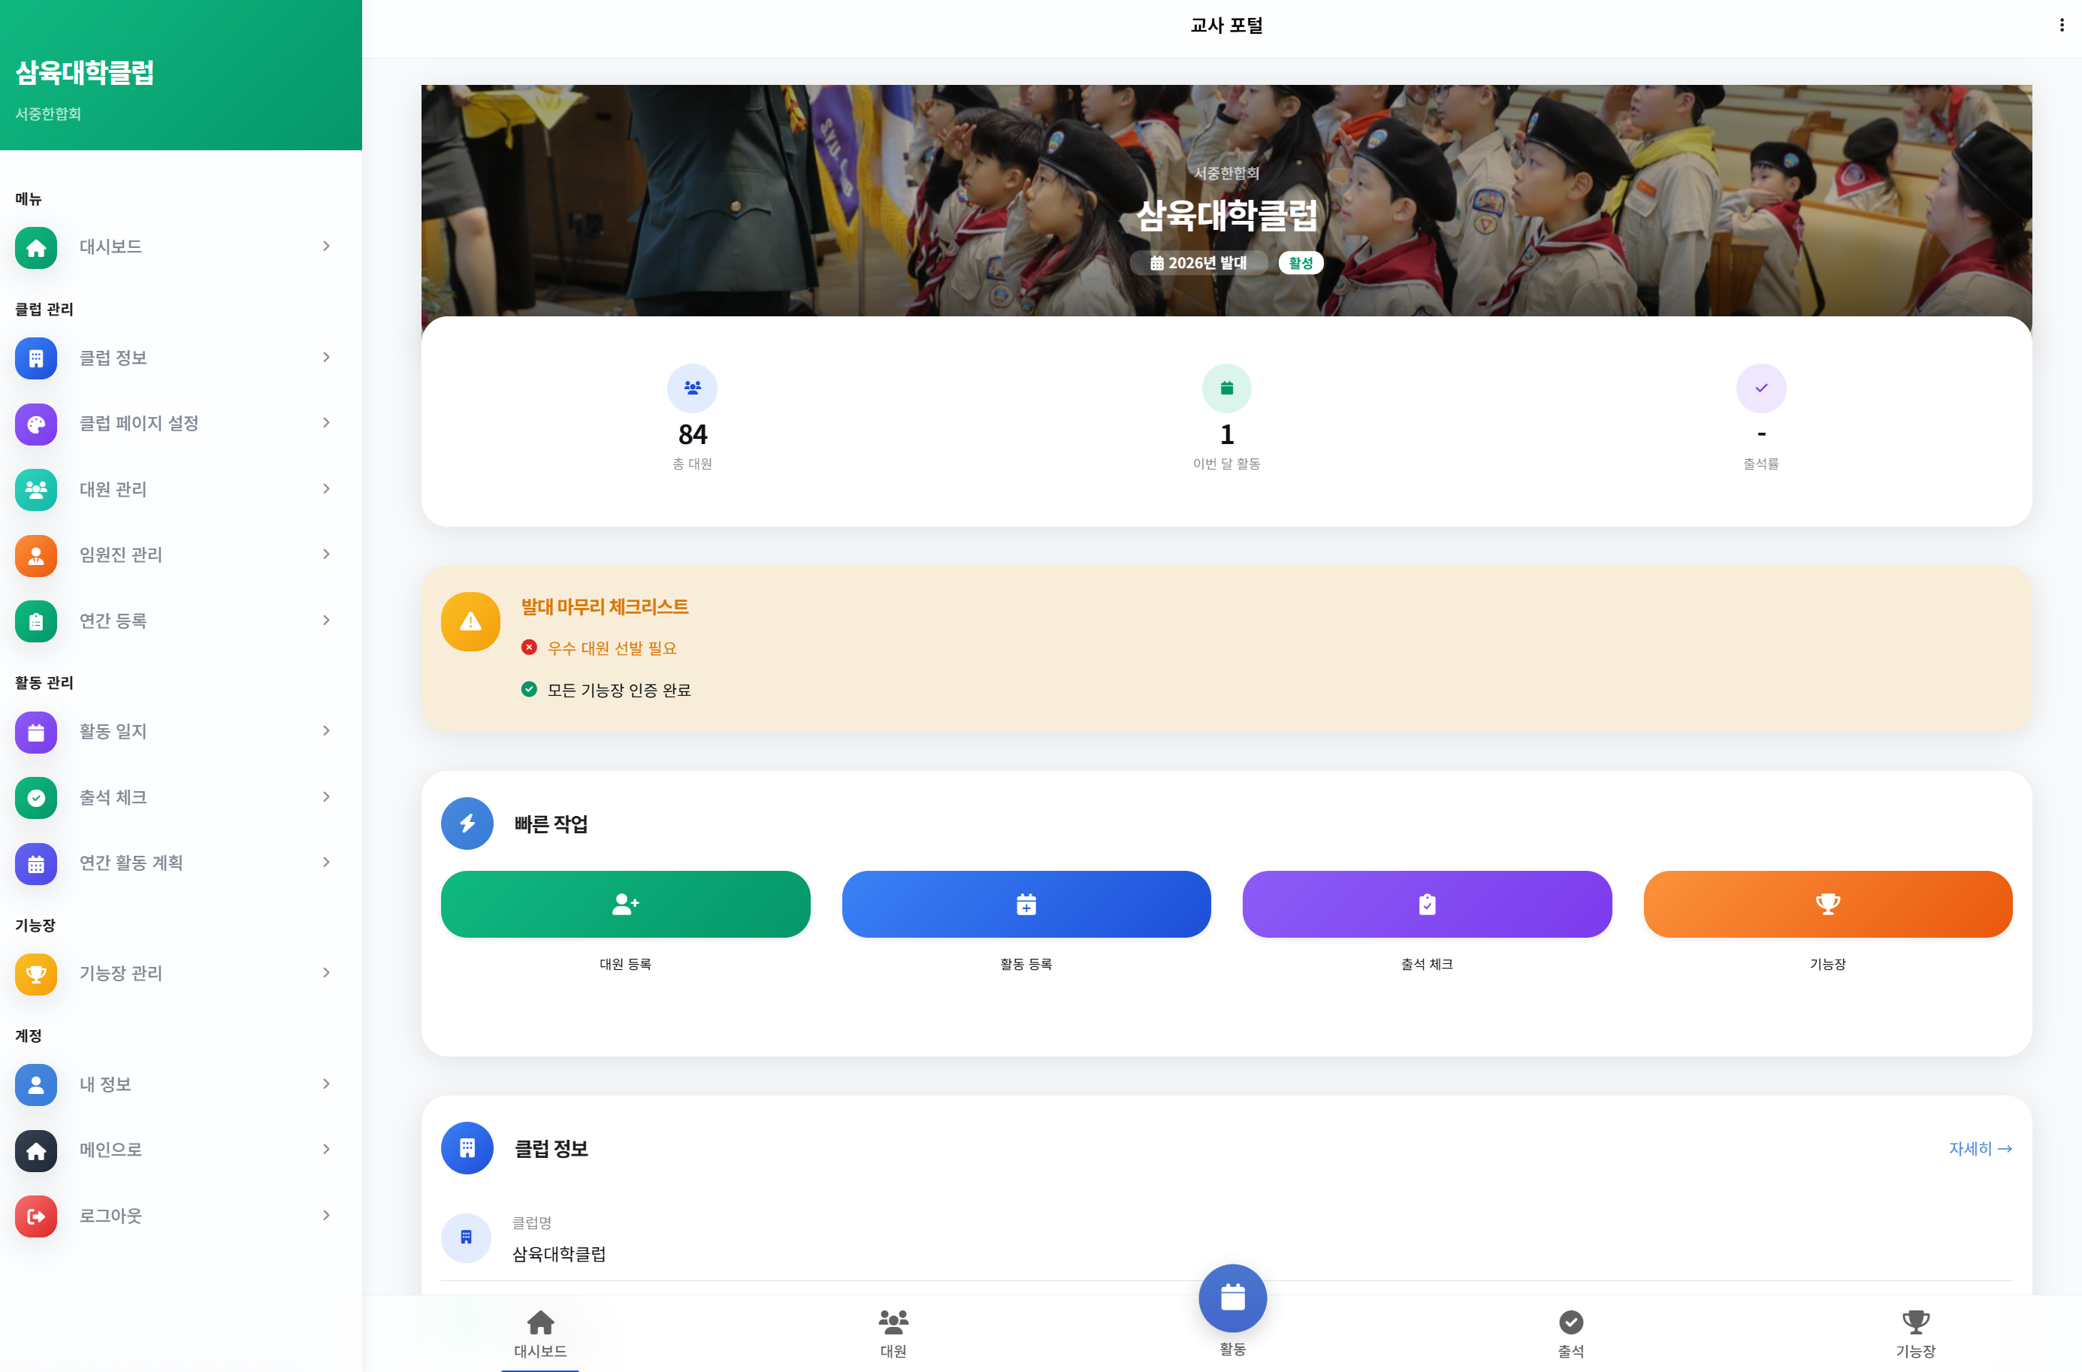2082x1372 pixels.
Task: Open the three-dot menu in header
Action: pyautogui.click(x=2061, y=26)
